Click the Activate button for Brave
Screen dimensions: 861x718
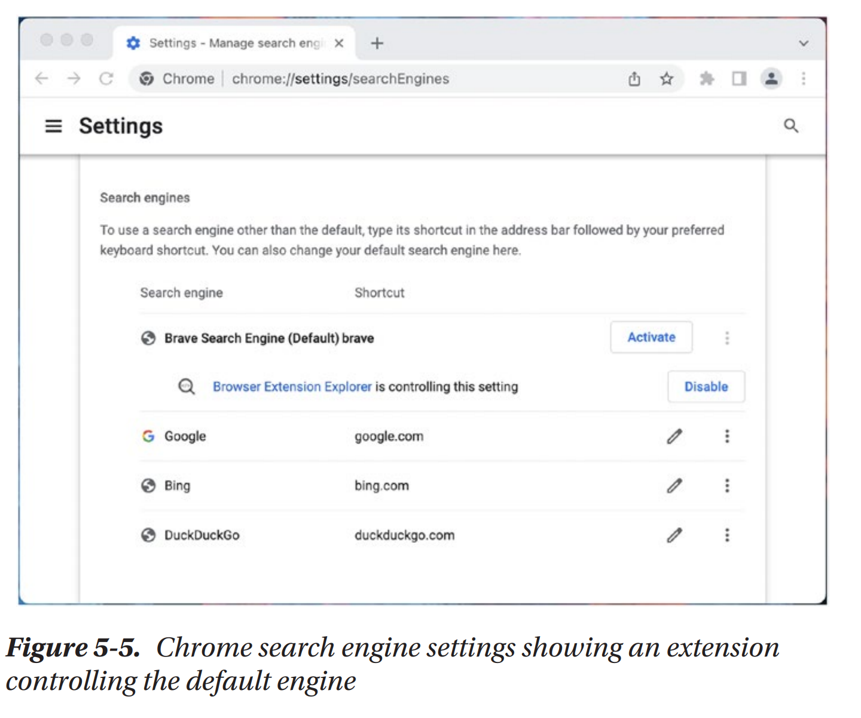[x=651, y=337]
